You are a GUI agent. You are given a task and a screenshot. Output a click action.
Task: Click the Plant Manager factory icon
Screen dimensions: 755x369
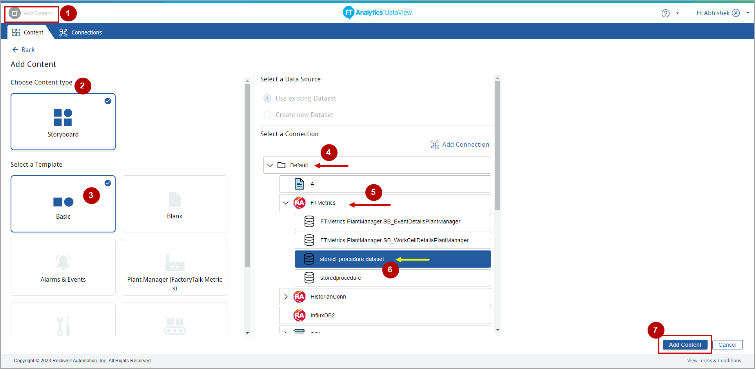point(174,263)
